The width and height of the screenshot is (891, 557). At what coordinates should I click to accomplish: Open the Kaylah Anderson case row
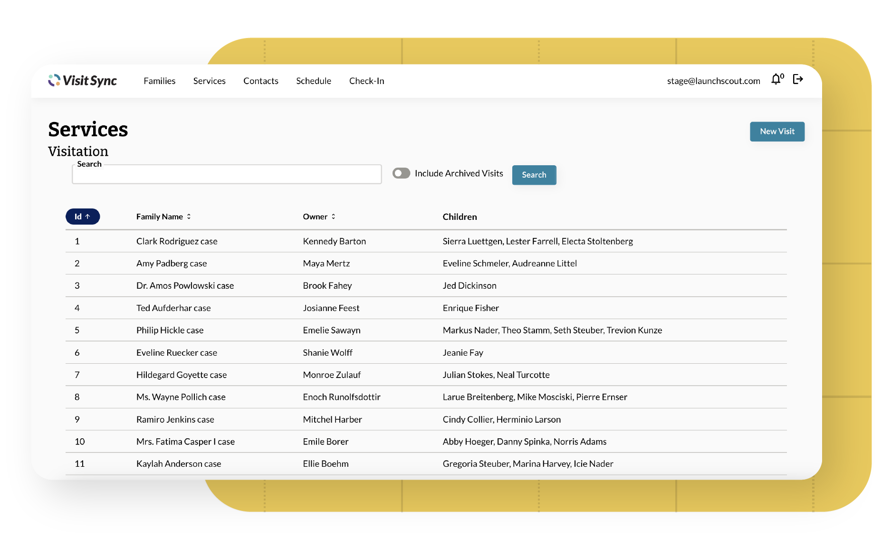(x=178, y=463)
